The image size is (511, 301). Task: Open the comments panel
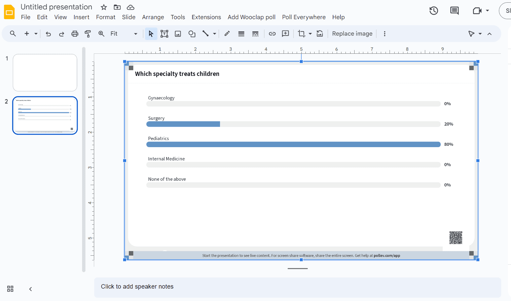454,11
